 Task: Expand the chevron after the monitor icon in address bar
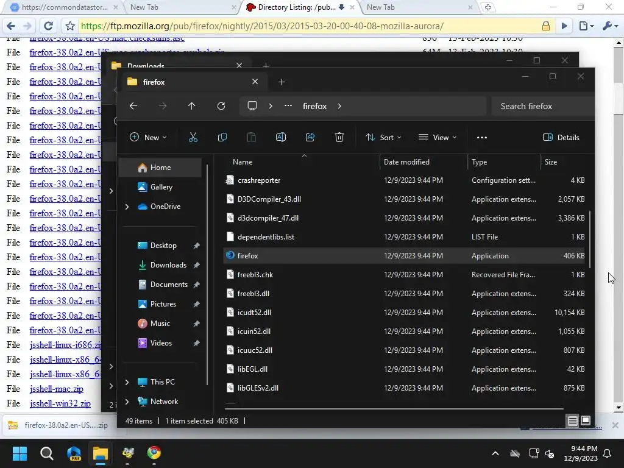tap(271, 106)
